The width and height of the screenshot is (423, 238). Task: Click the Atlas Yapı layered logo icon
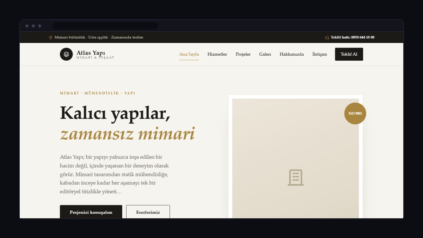(x=66, y=54)
